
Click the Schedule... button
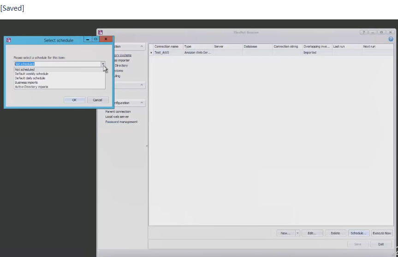(x=359, y=233)
